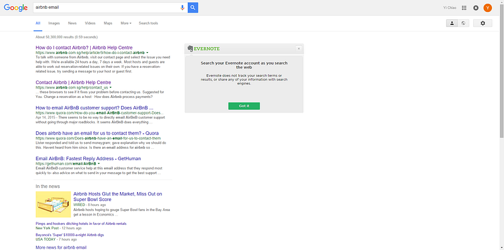
Task: Click the Got it button
Action: pyautogui.click(x=244, y=106)
